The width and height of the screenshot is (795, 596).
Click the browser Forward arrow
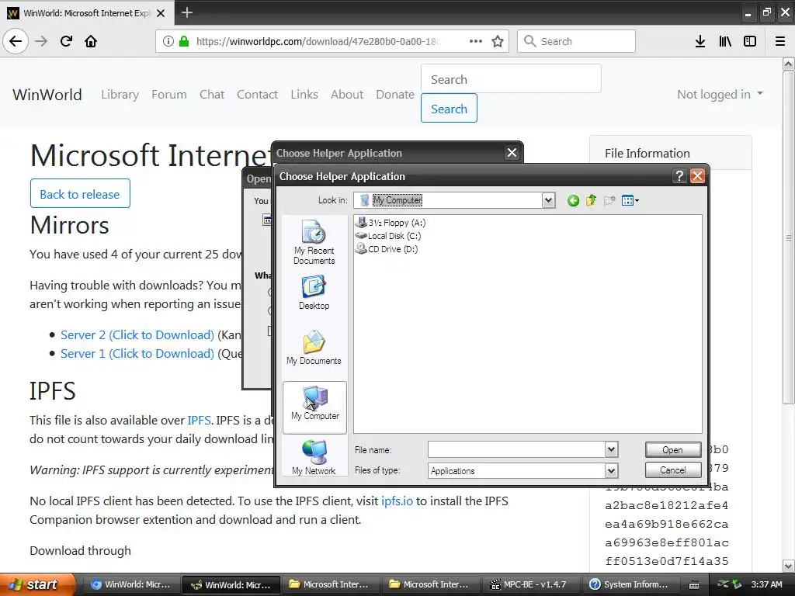point(41,41)
